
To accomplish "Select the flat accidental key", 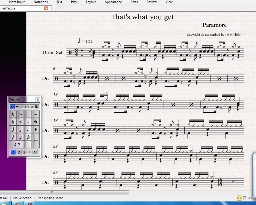I will [x=28, y=122].
